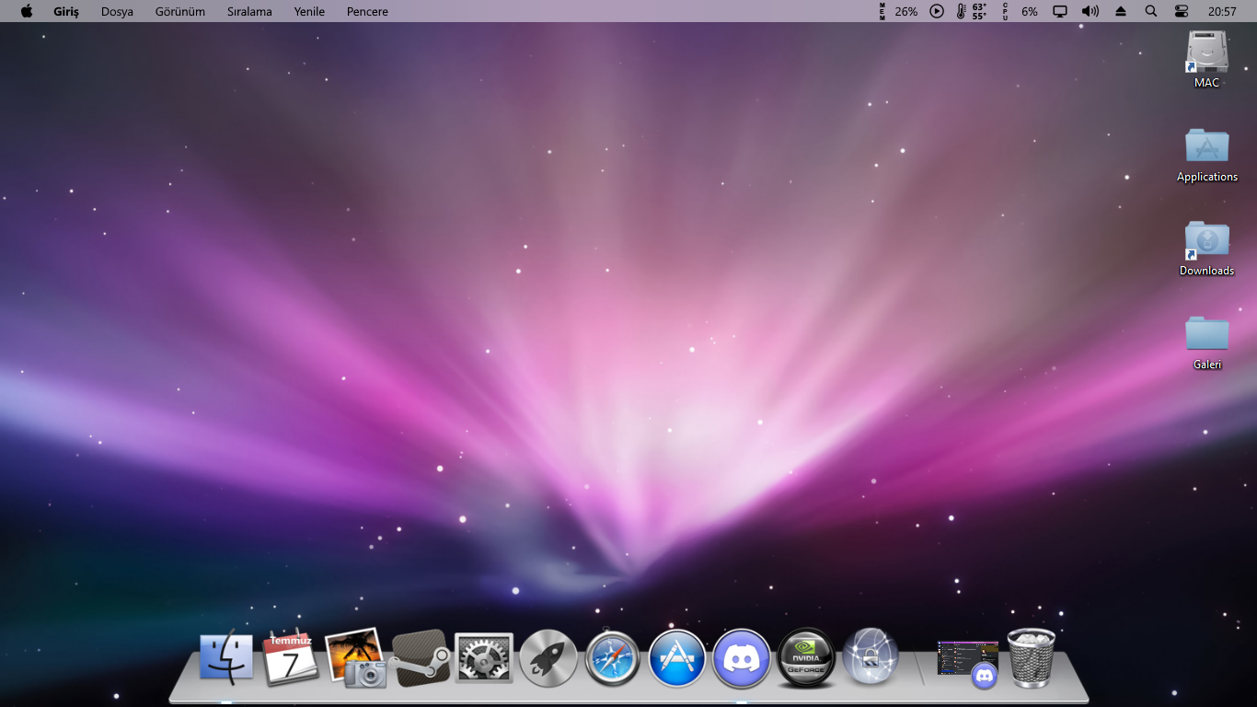Launch Steam from the dock
1257x707 pixels.
tap(421, 658)
